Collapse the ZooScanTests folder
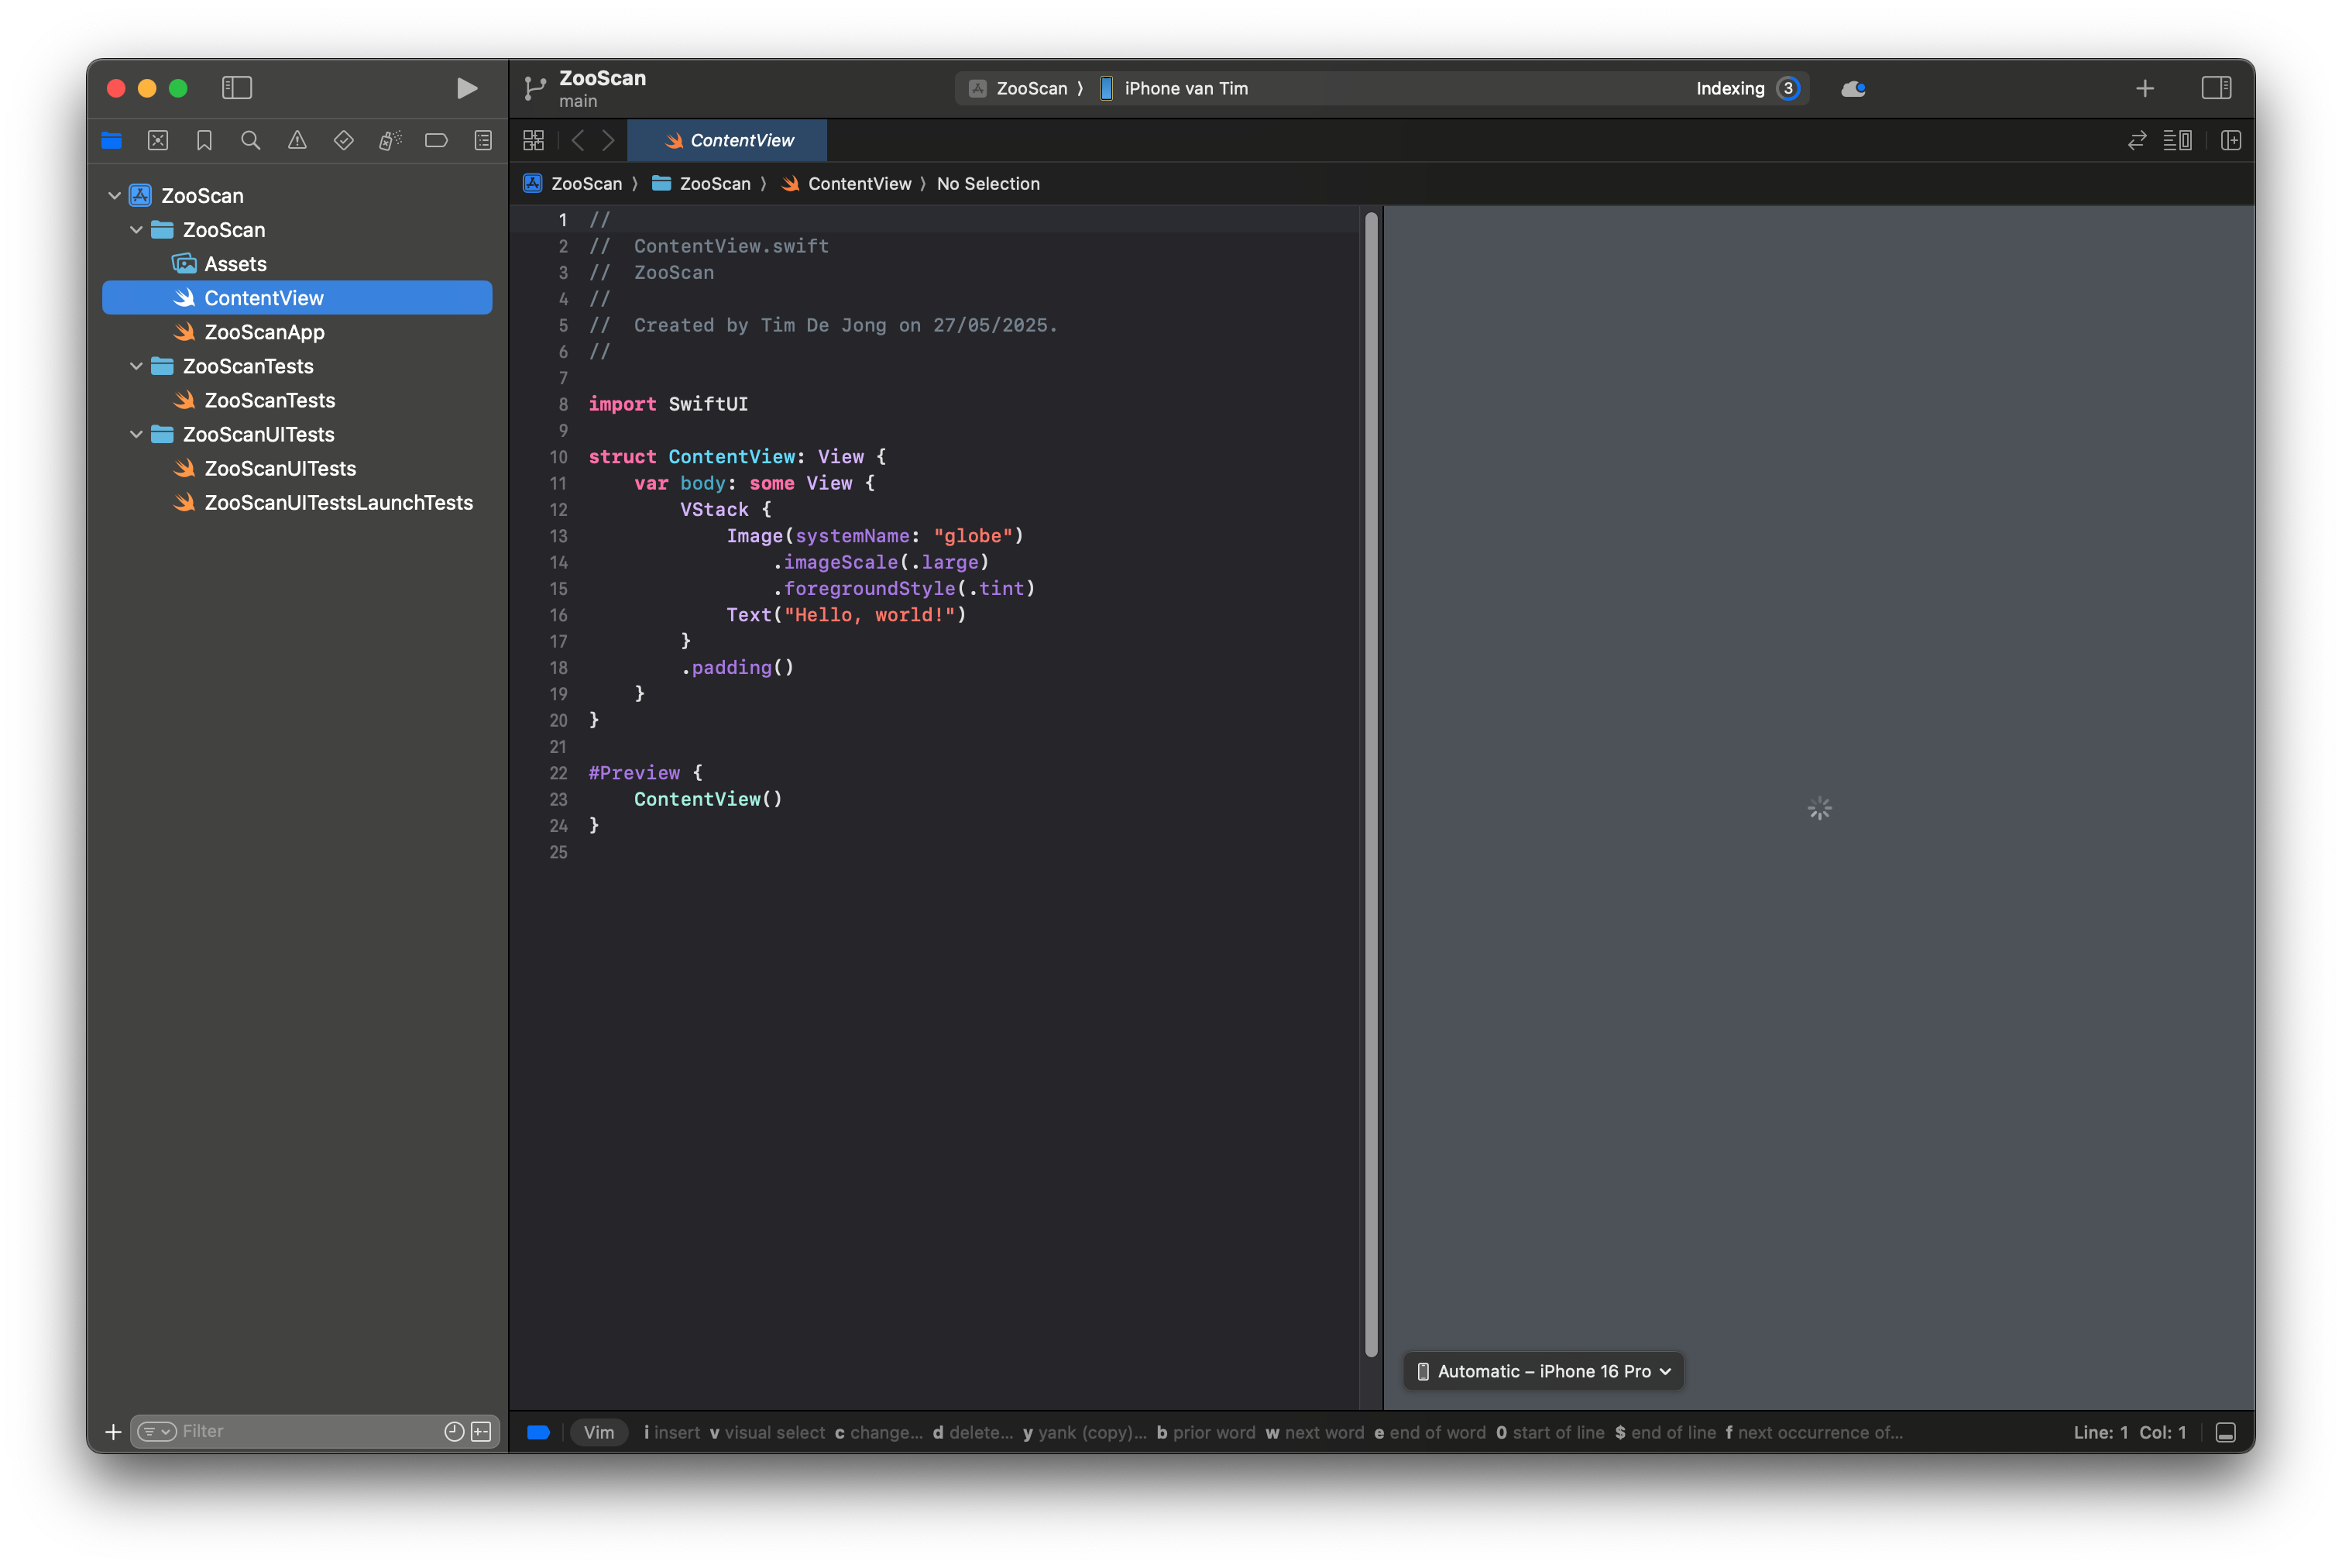 pyautogui.click(x=136, y=366)
